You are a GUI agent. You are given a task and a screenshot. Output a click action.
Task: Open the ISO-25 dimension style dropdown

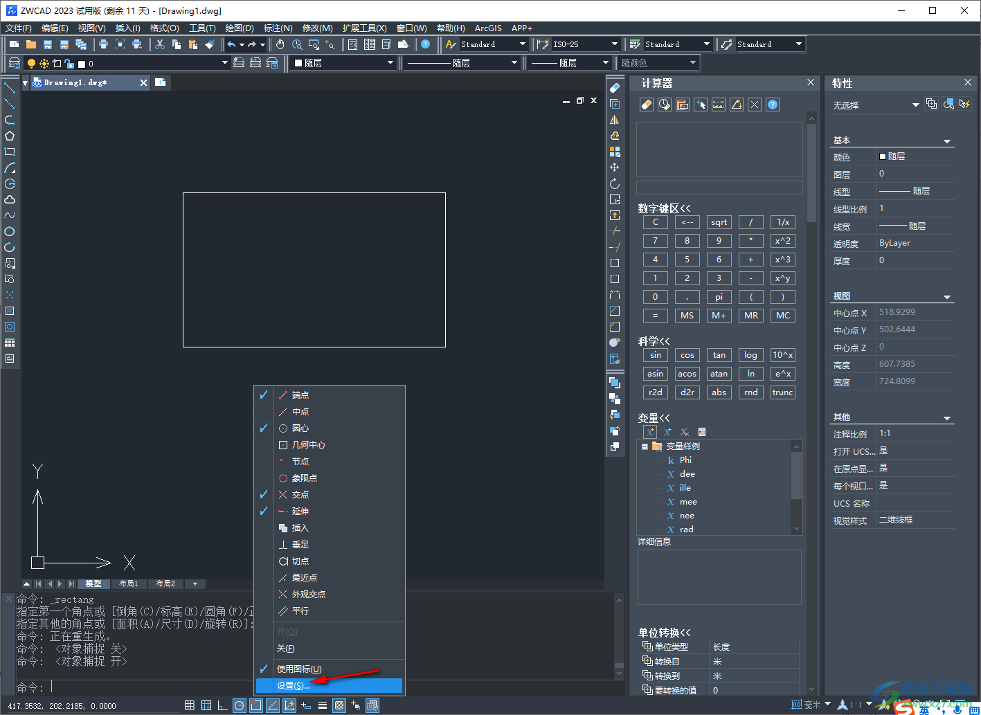pyautogui.click(x=585, y=44)
